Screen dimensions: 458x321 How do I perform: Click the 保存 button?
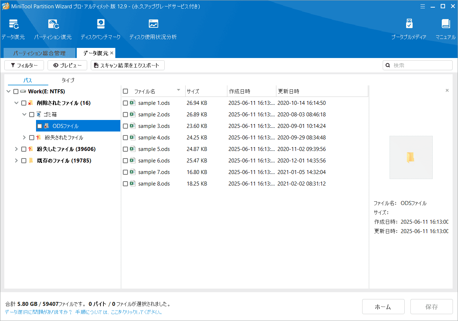point(432,307)
